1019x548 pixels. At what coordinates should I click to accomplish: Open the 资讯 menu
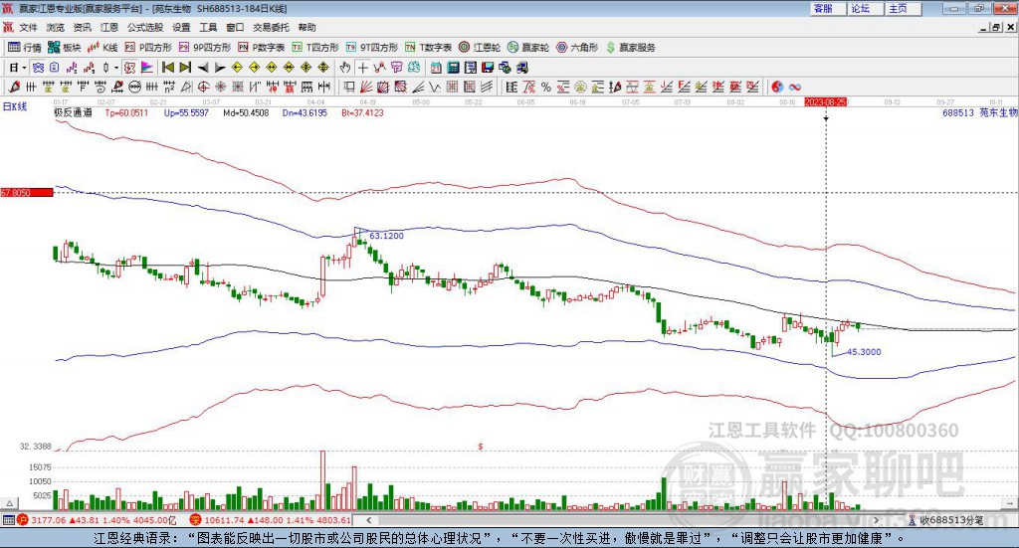point(82,27)
